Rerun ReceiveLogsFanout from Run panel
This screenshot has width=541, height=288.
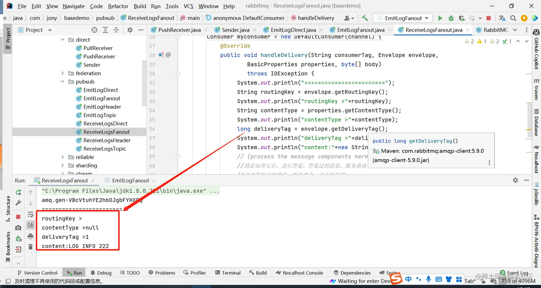(x=18, y=192)
